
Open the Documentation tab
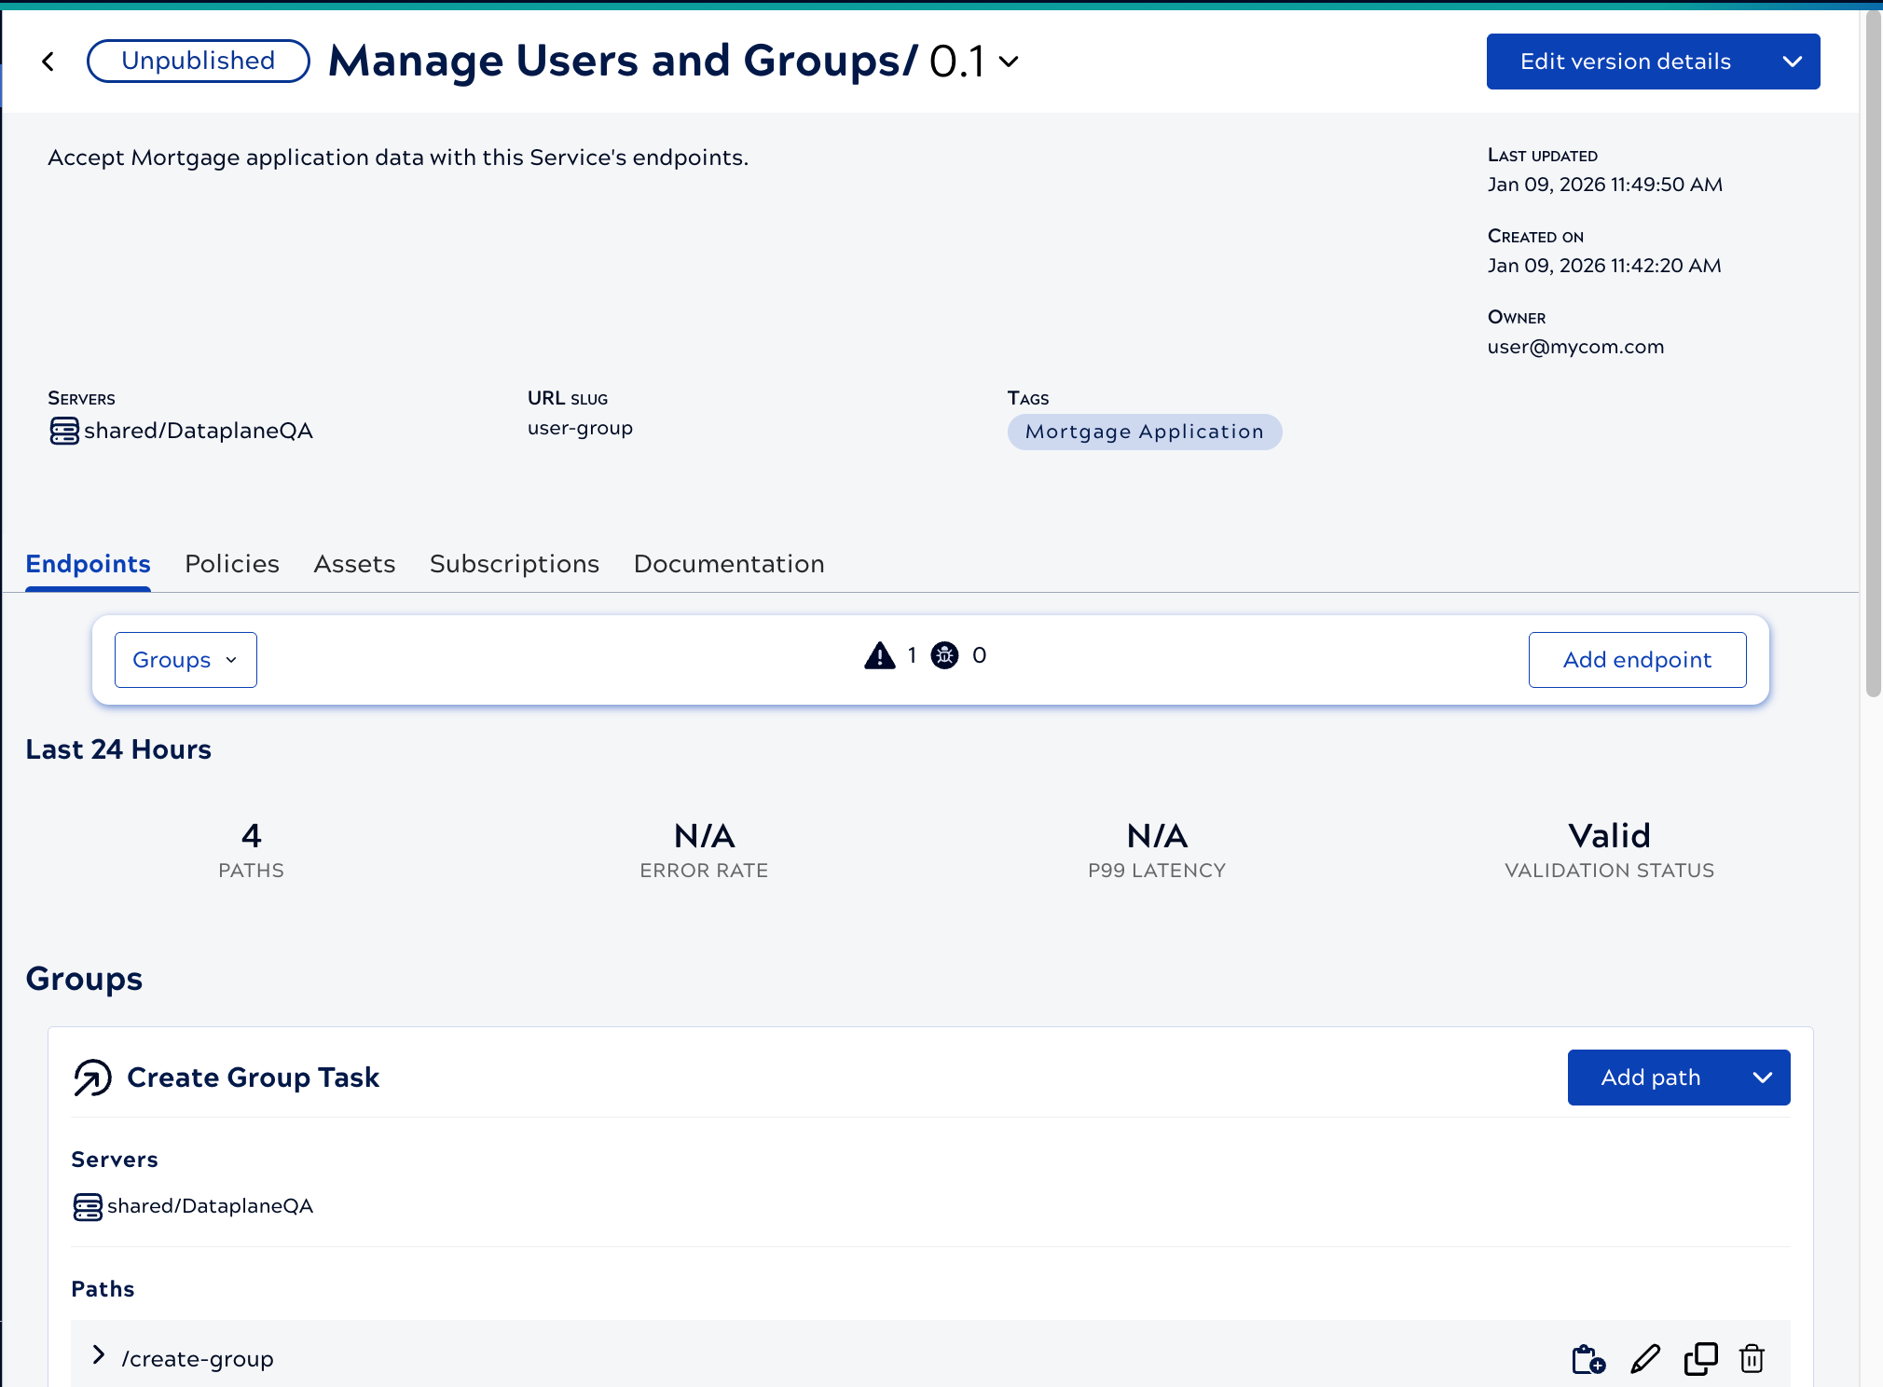click(x=729, y=564)
